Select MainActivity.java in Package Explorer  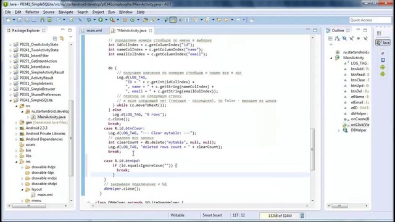pos(51,117)
